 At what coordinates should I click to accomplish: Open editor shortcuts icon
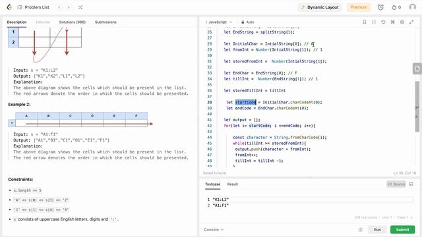393,22
